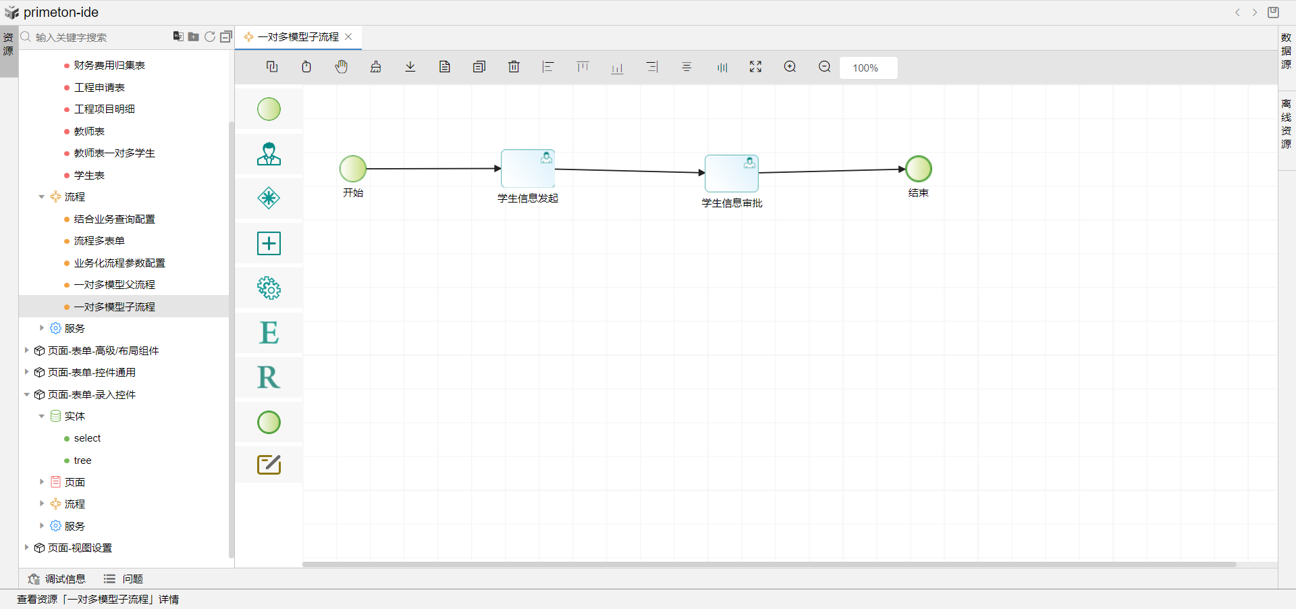This screenshot has width=1296, height=609.
Task: Expand the 页面-表单-控件通用 node
Action: point(26,372)
